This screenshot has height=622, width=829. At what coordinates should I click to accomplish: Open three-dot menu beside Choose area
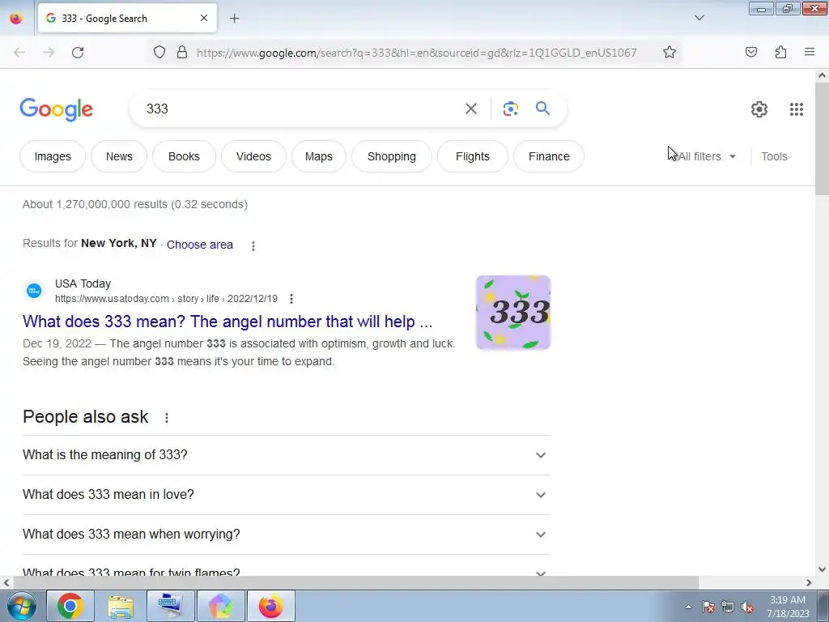pos(253,246)
